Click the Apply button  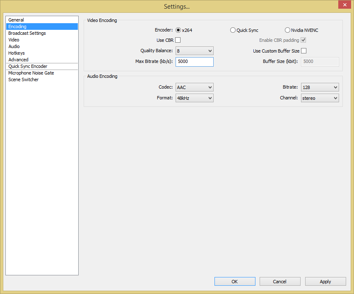coord(325,281)
